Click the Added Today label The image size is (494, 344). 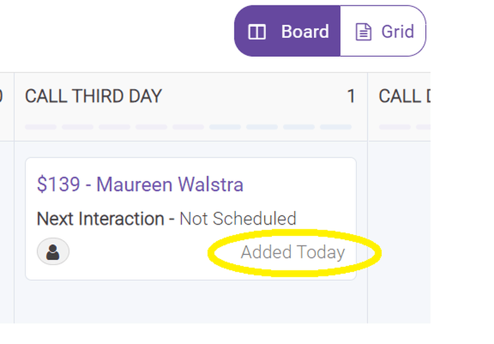[x=293, y=253]
